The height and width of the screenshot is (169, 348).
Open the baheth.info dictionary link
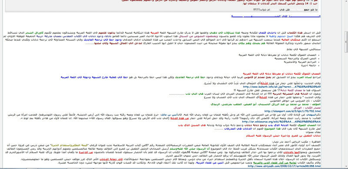[x=282, y=87]
